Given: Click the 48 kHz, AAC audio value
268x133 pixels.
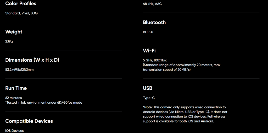Looking at the screenshot, I should 152,4.
